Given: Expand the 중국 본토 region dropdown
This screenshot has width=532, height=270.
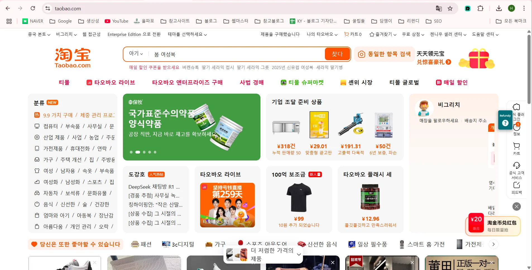Looking at the screenshot, I should [39, 34].
